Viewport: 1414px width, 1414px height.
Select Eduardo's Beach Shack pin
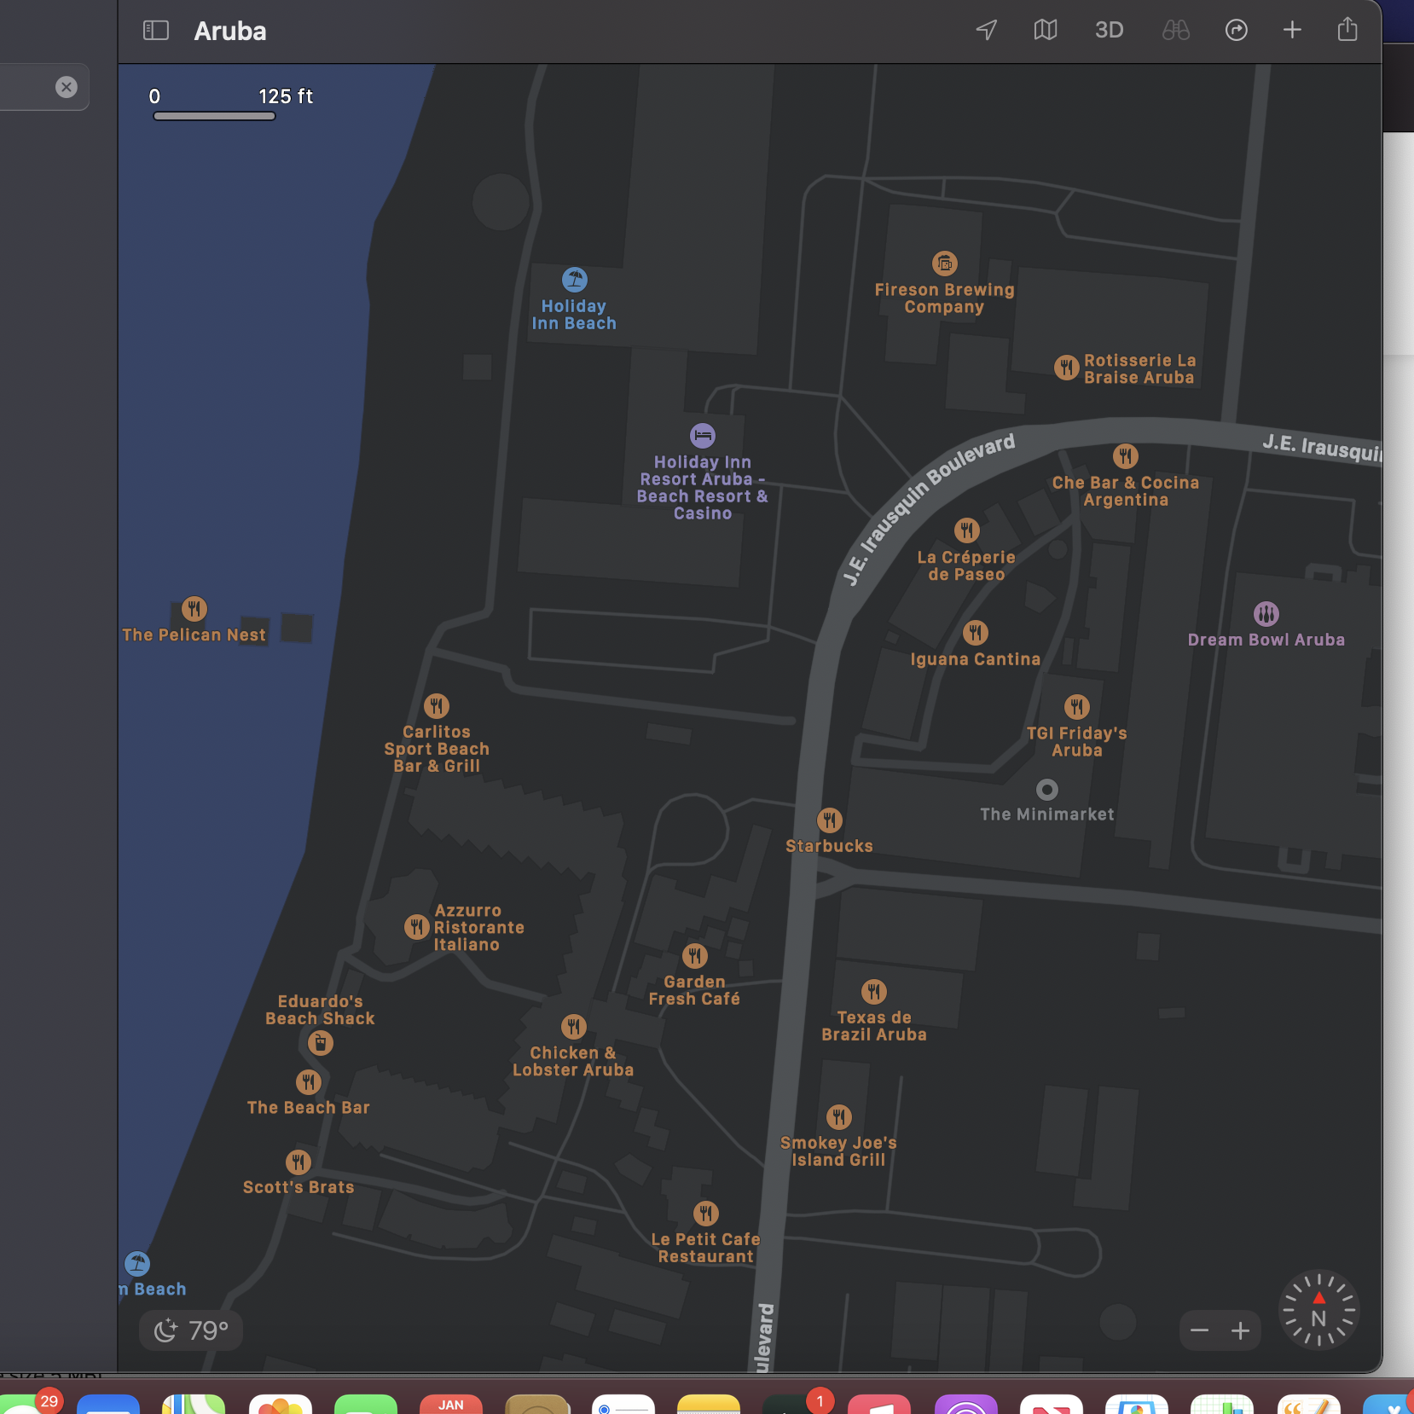click(321, 1043)
